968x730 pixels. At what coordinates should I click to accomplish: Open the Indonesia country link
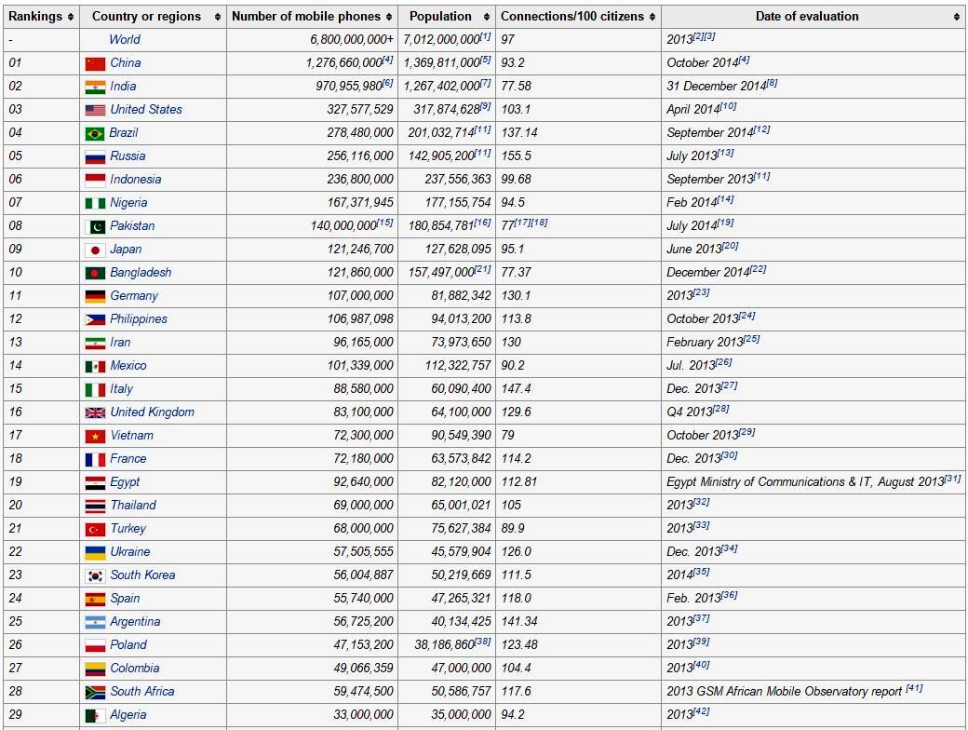(x=136, y=179)
